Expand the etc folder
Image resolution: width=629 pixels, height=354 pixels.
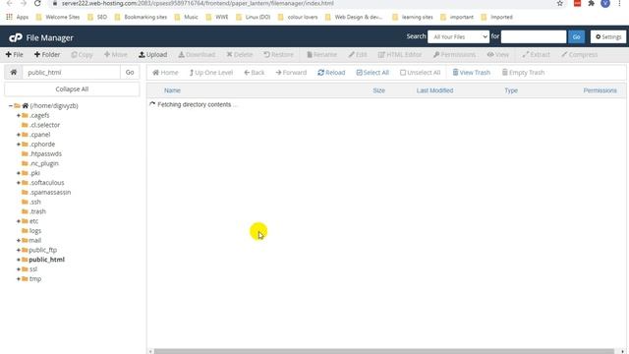(x=19, y=221)
